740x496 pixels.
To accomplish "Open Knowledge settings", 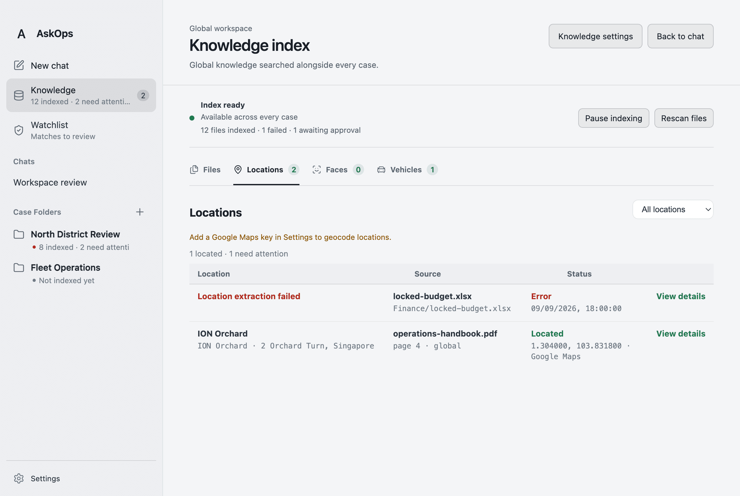I will tap(595, 36).
